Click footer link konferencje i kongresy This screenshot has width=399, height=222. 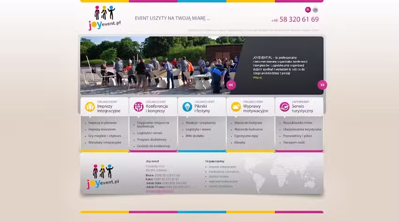[224, 172]
